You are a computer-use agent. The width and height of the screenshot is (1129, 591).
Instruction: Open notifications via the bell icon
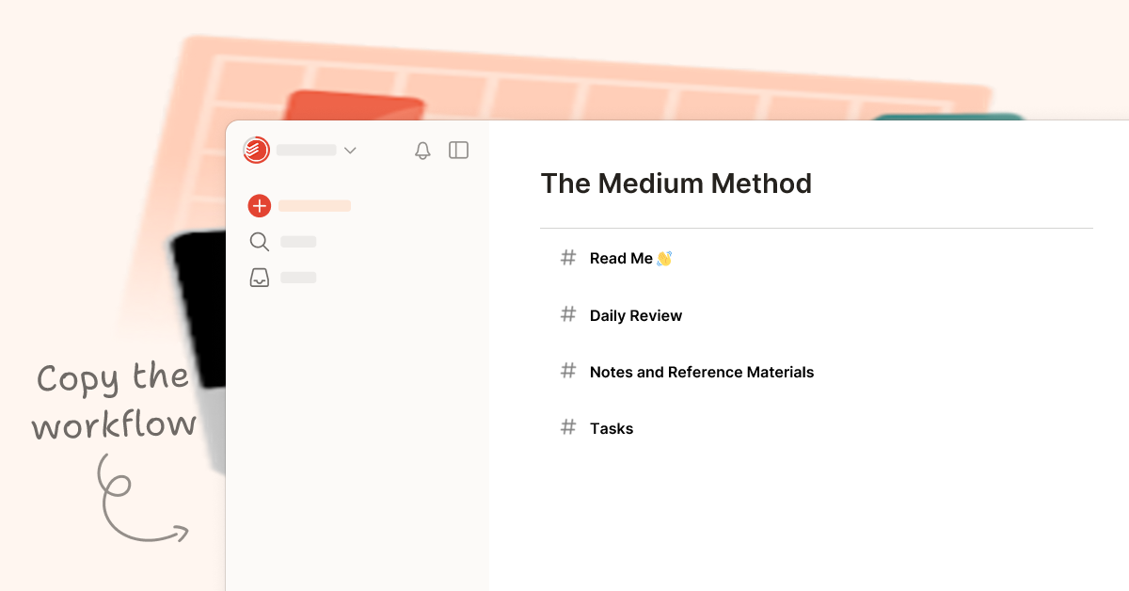(422, 151)
